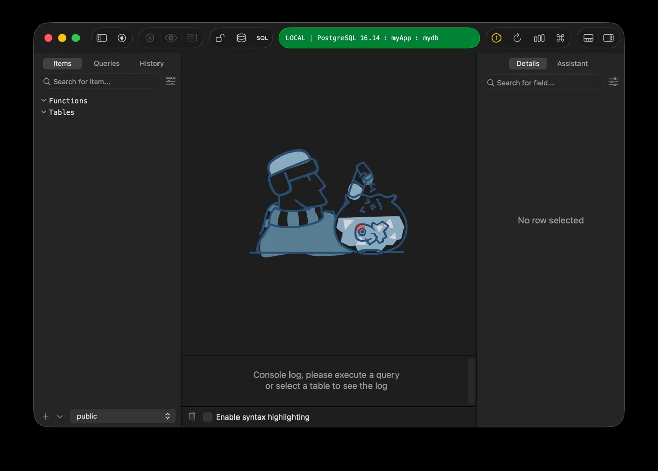Toggle the left sidebar icon in toolbar
Viewport: 658px width, 471px height.
coord(102,38)
